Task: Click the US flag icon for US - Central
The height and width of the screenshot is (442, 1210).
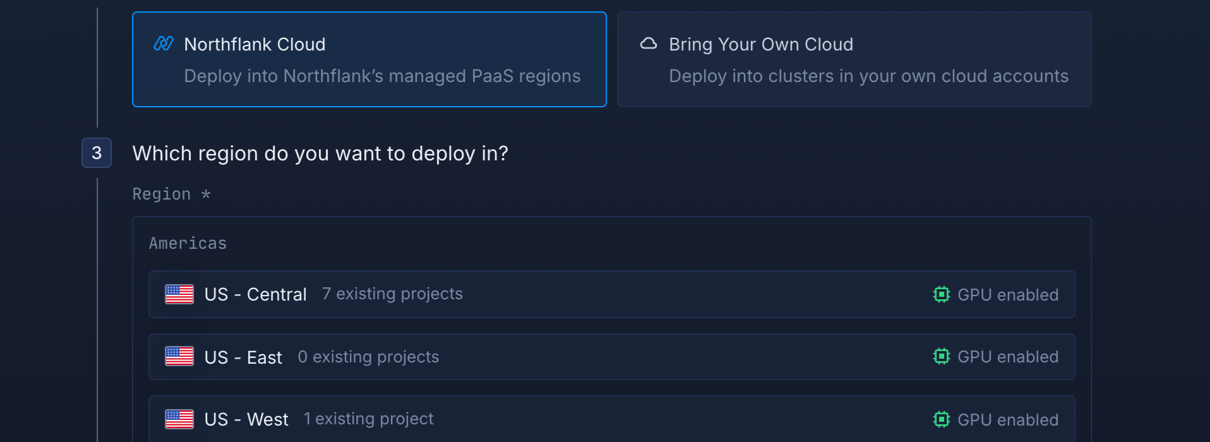Action: [179, 294]
